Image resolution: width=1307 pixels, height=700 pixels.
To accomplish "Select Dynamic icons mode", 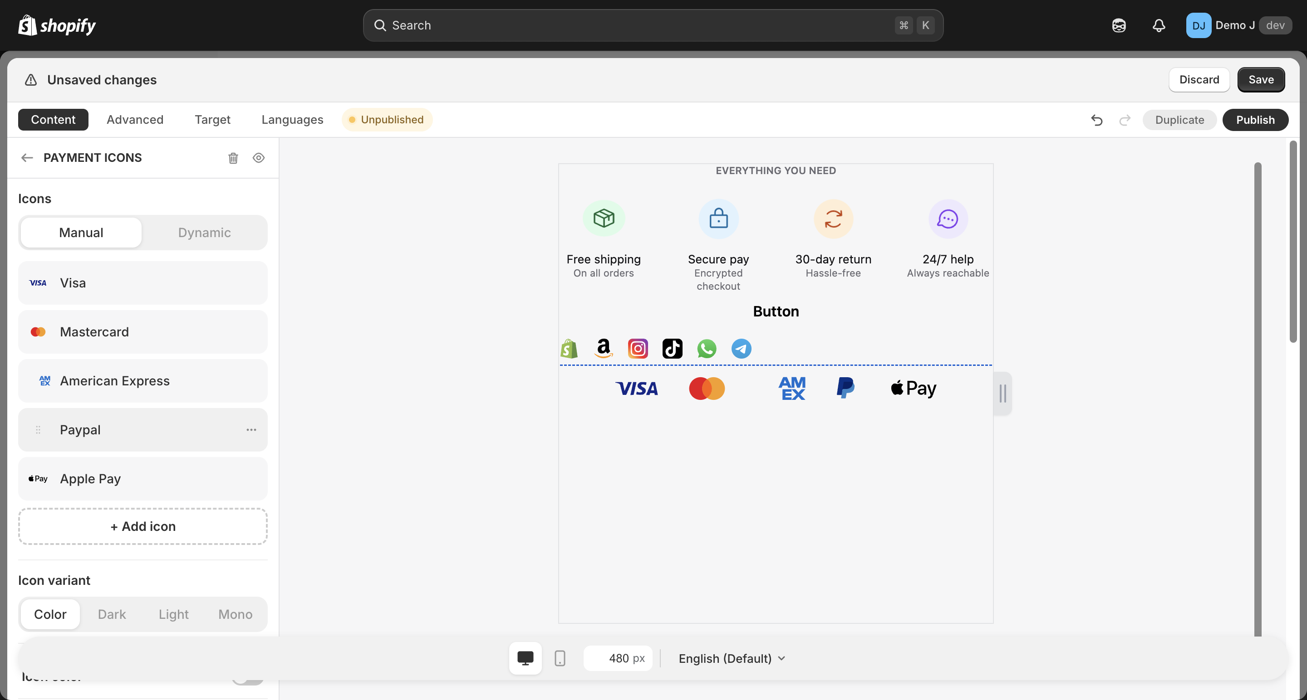I will [x=205, y=233].
